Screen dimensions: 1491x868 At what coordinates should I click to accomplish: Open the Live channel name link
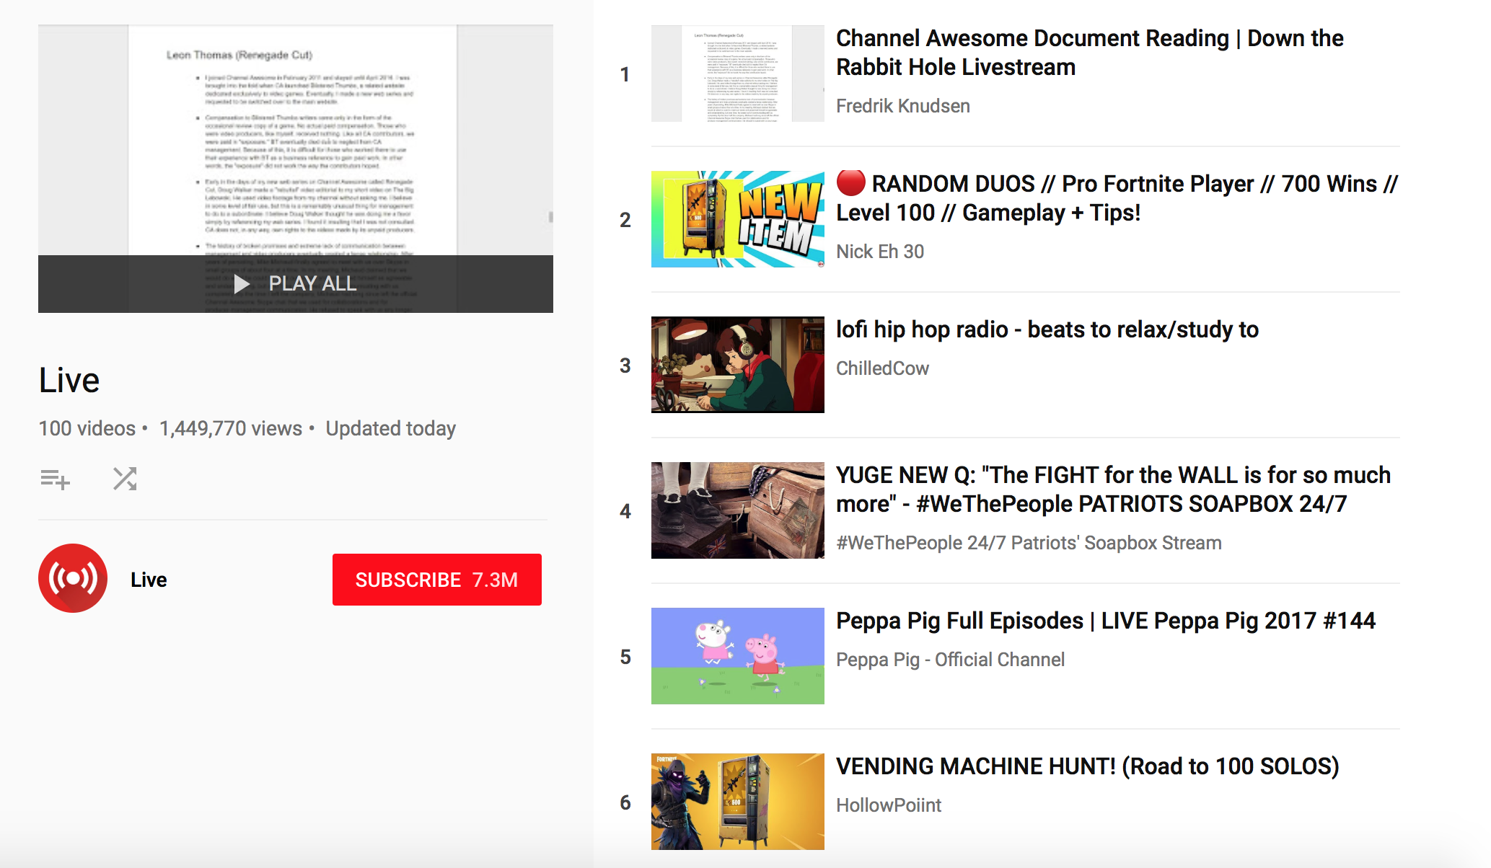click(x=149, y=580)
